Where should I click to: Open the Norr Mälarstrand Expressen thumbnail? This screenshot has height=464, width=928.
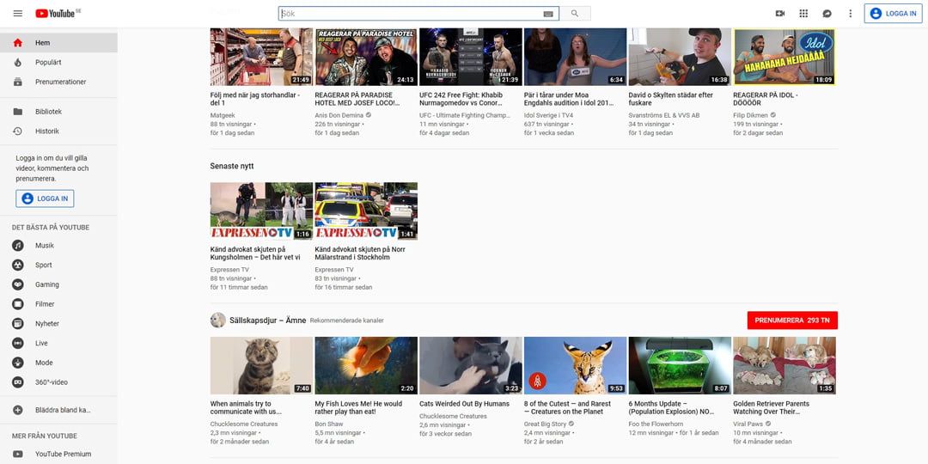(x=366, y=211)
